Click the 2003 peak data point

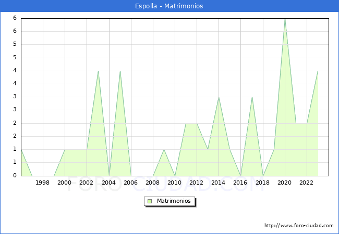[x=98, y=71]
